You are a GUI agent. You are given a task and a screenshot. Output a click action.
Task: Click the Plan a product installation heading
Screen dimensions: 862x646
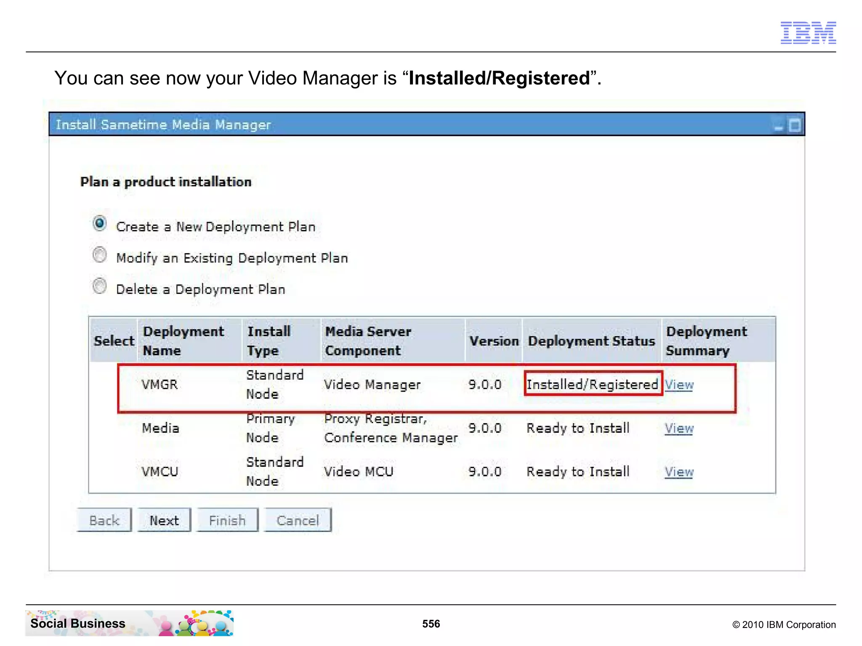click(166, 182)
